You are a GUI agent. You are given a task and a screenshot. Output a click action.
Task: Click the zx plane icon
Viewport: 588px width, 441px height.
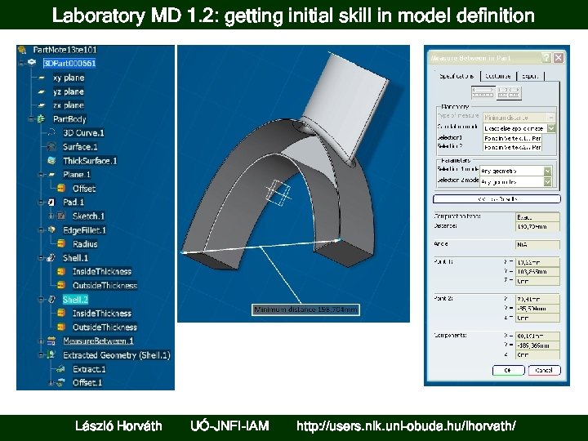[x=42, y=105]
